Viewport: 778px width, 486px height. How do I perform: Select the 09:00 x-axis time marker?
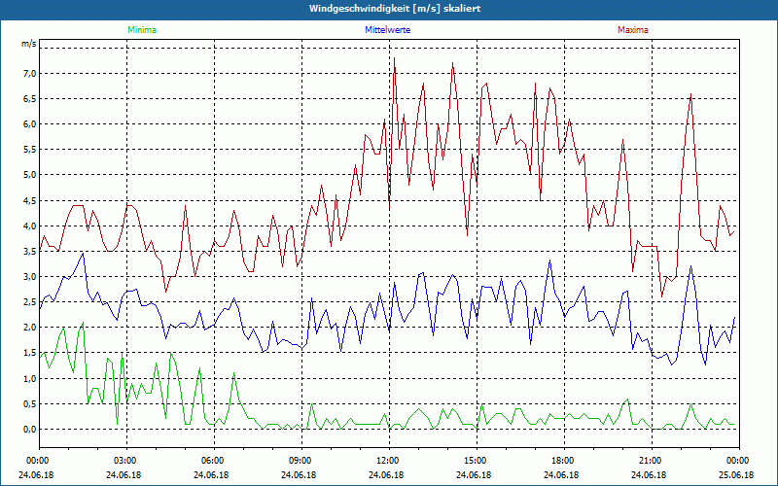click(x=301, y=460)
